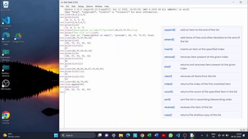Open the blue L app in taskbar
The width and height of the screenshot is (248, 139).
pos(135,136)
